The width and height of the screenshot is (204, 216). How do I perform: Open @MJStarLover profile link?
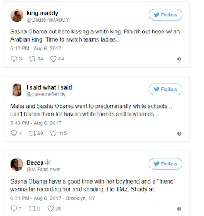[x=43, y=170]
